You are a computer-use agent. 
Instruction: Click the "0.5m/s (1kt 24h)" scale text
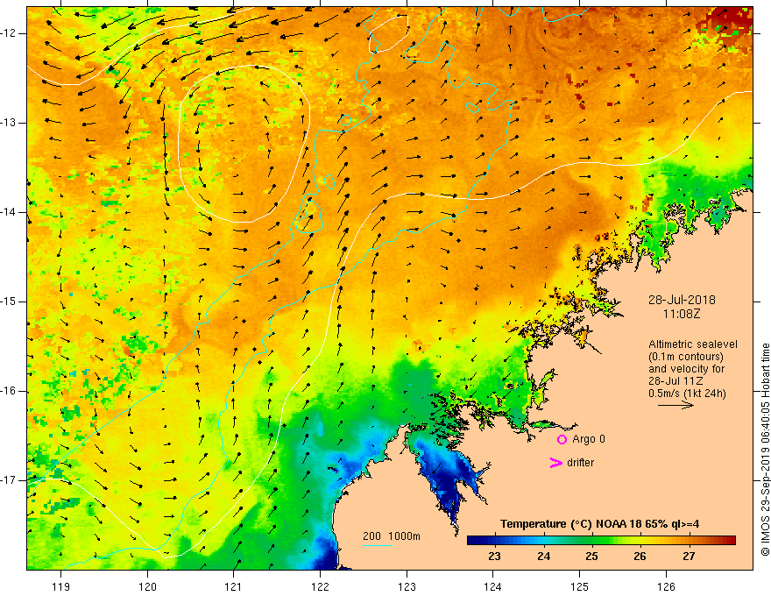click(x=687, y=394)
